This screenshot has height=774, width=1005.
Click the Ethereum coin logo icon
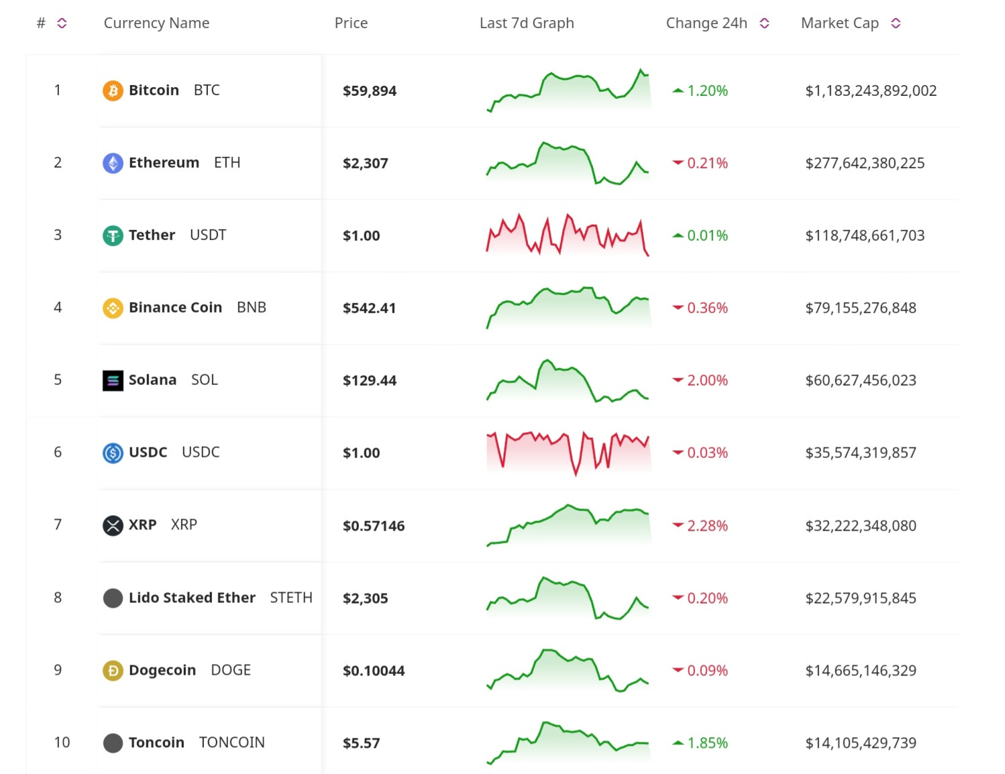113,163
